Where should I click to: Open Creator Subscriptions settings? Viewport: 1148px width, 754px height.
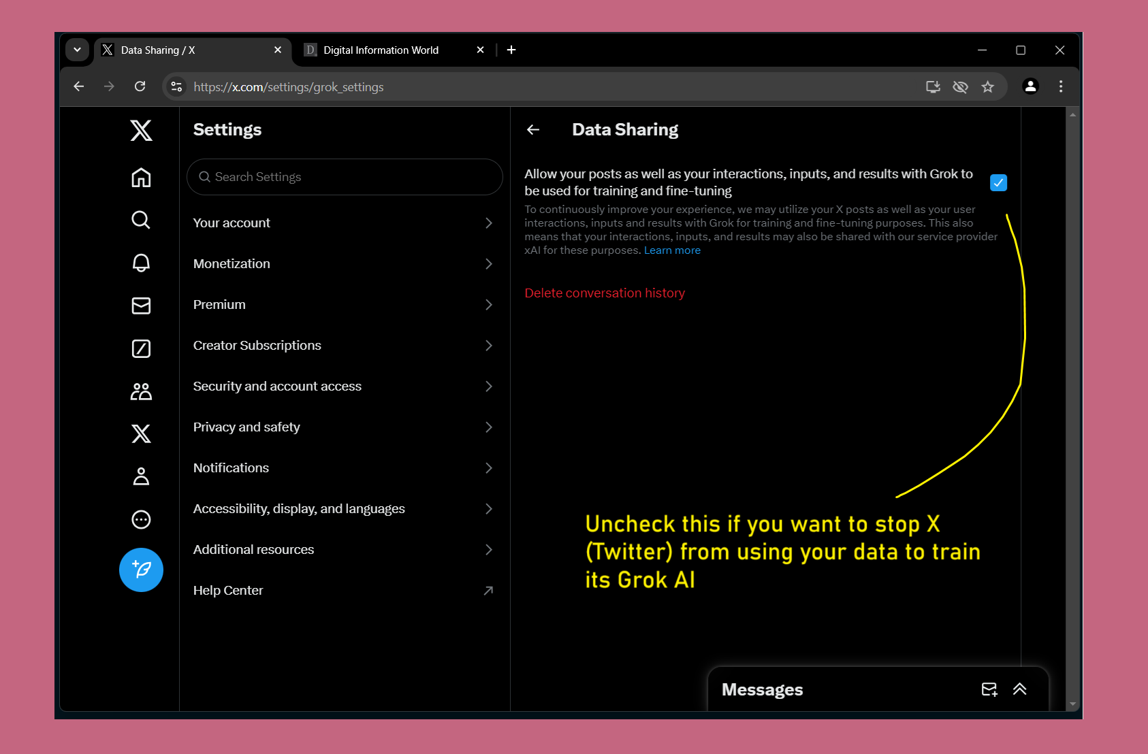[x=344, y=346]
